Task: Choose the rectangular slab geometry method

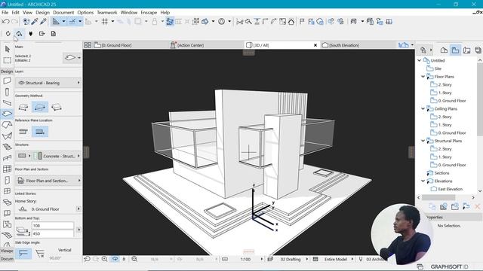Action: click(x=40, y=107)
